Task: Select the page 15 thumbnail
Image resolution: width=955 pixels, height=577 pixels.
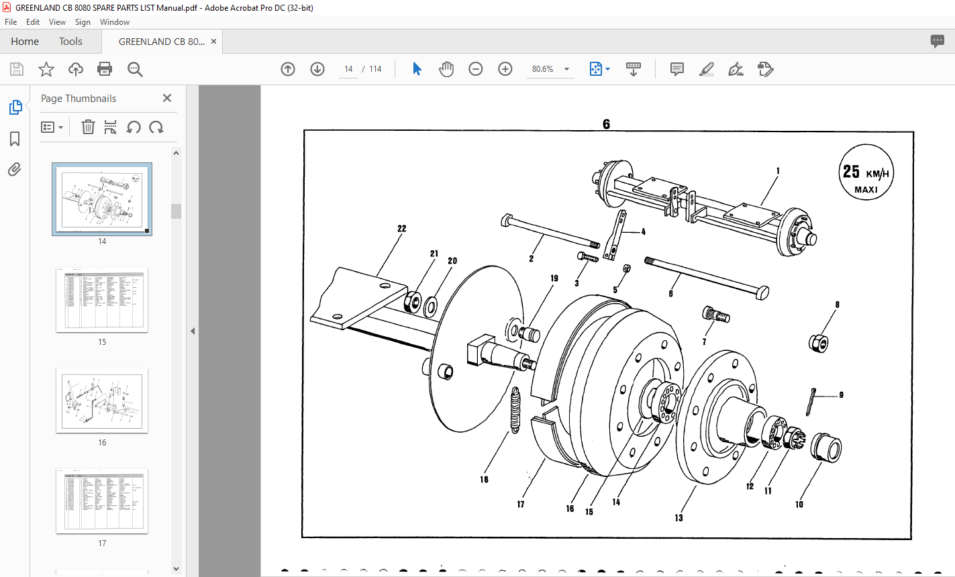Action: tap(102, 300)
